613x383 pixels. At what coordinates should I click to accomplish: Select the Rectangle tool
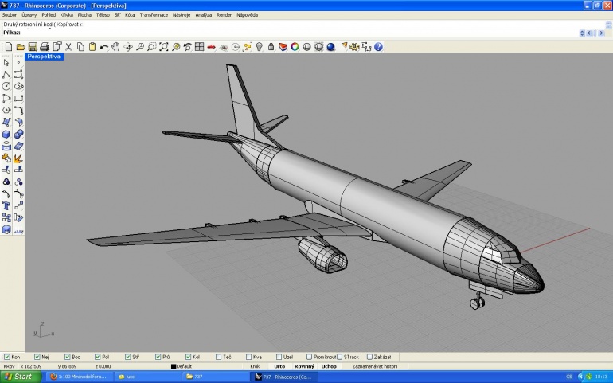19,98
